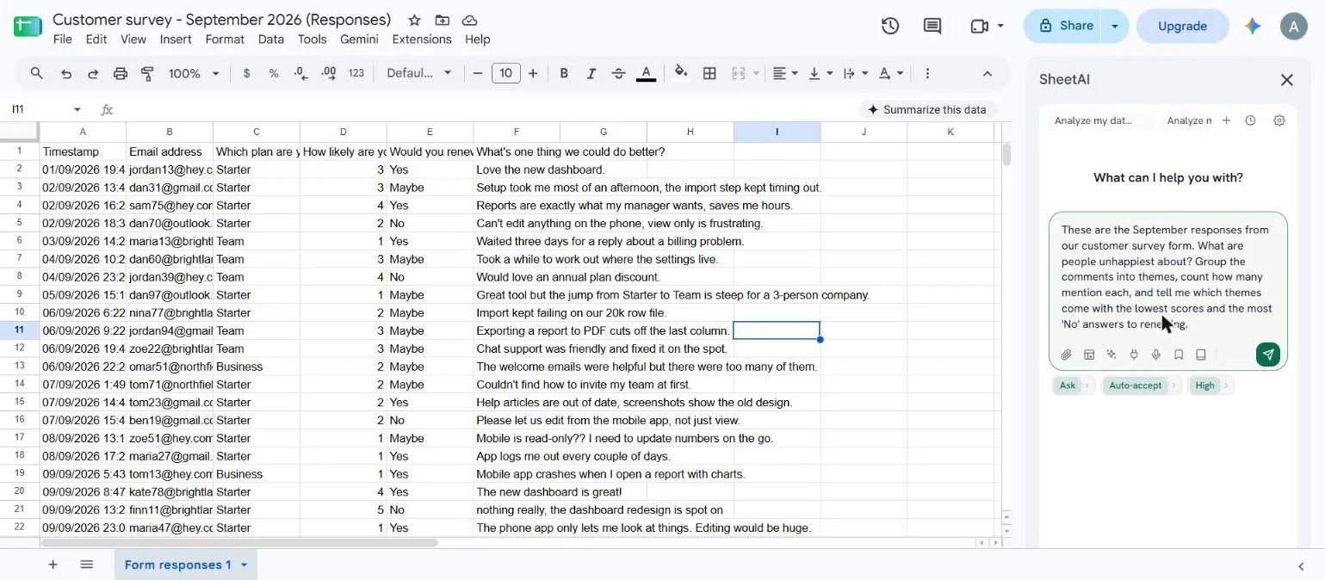The width and height of the screenshot is (1325, 580).
Task: Switch to the 'Analyze my dat...' chat tab
Action: pos(1093,120)
